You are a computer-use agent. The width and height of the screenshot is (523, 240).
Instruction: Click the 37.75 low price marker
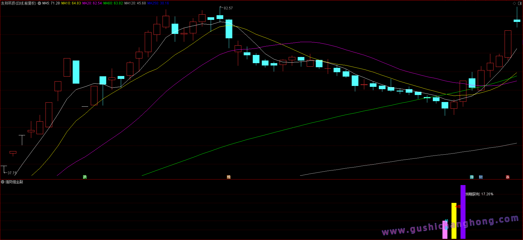12,173
